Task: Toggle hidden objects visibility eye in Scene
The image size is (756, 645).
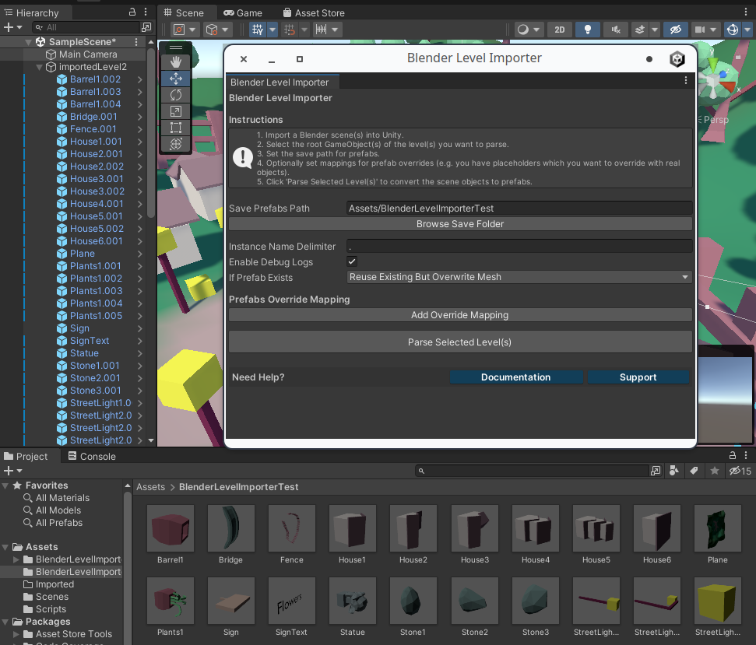Action: (676, 30)
